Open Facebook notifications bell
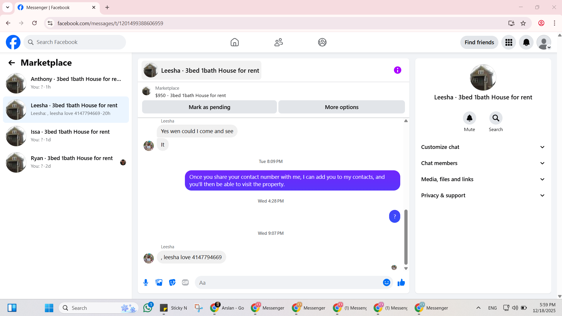Screen dimensions: 562x316 pos(526,43)
